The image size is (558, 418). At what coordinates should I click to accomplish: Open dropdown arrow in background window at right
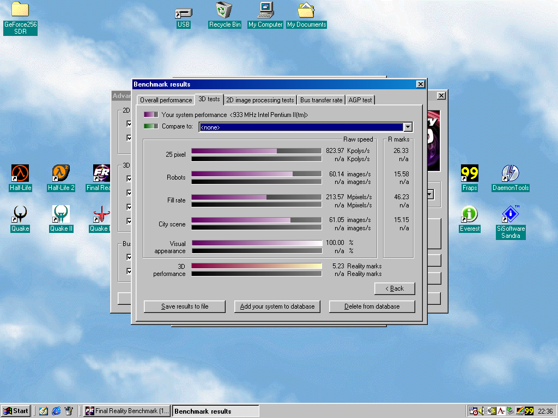click(430, 194)
